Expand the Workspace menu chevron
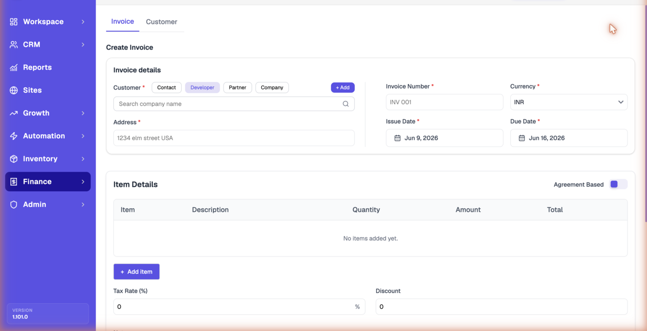 [x=83, y=22]
